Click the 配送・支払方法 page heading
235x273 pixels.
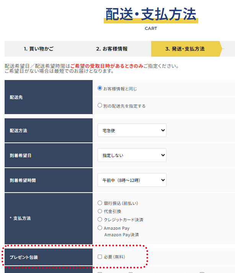pos(151,15)
